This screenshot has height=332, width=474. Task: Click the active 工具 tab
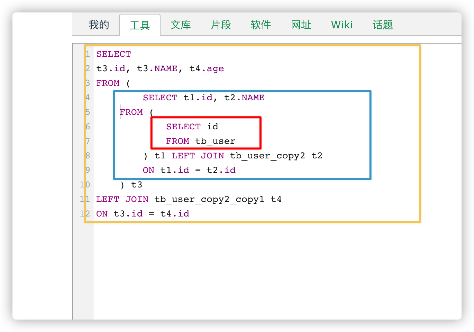[x=140, y=25]
